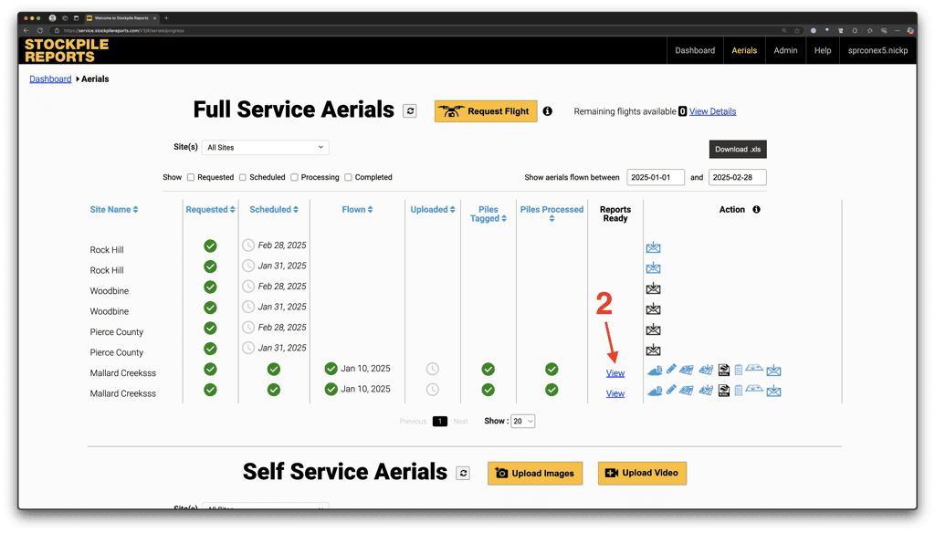The image size is (935, 533).
Task: Click the pencil edit icon in first Mallard Creeksss row
Action: (672, 370)
